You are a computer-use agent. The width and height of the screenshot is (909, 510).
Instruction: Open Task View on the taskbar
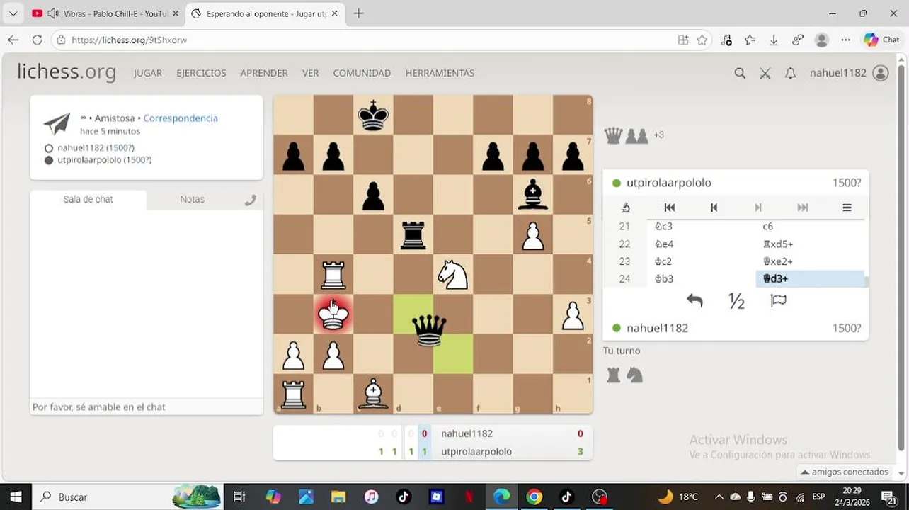tap(239, 497)
